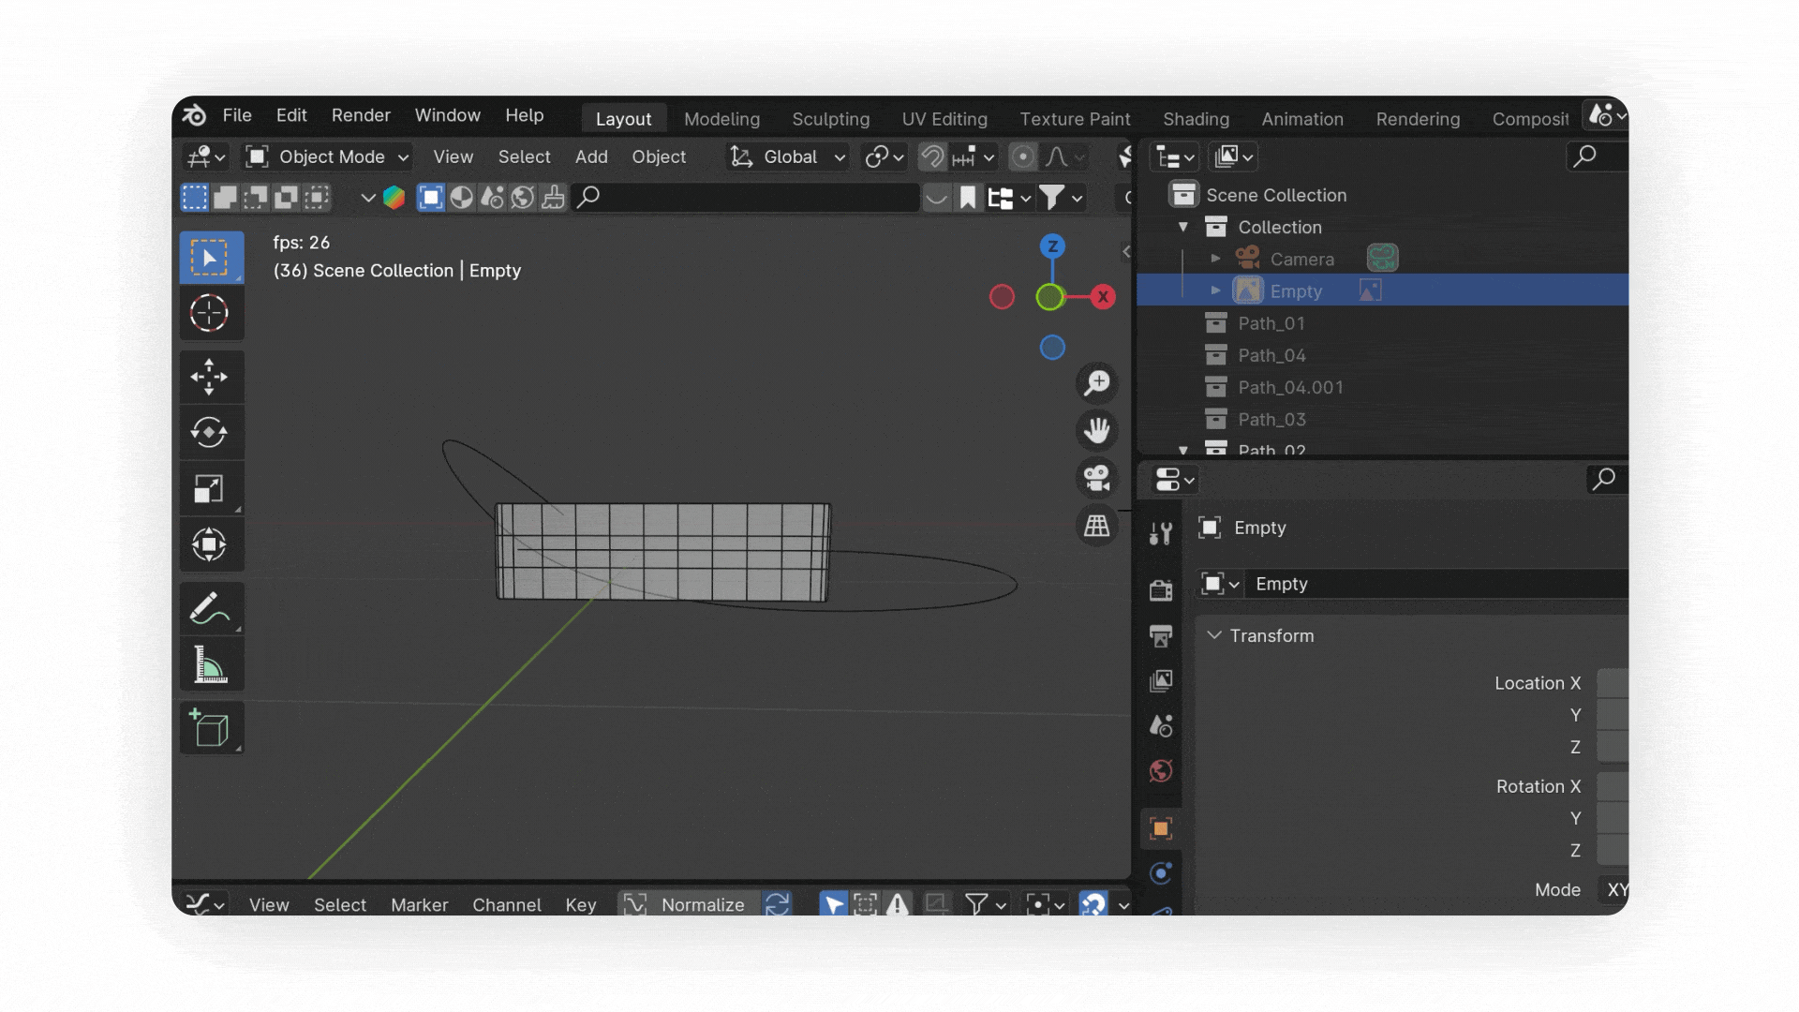1799x1012 pixels.
Task: Click the Normalize button
Action: (x=702, y=904)
